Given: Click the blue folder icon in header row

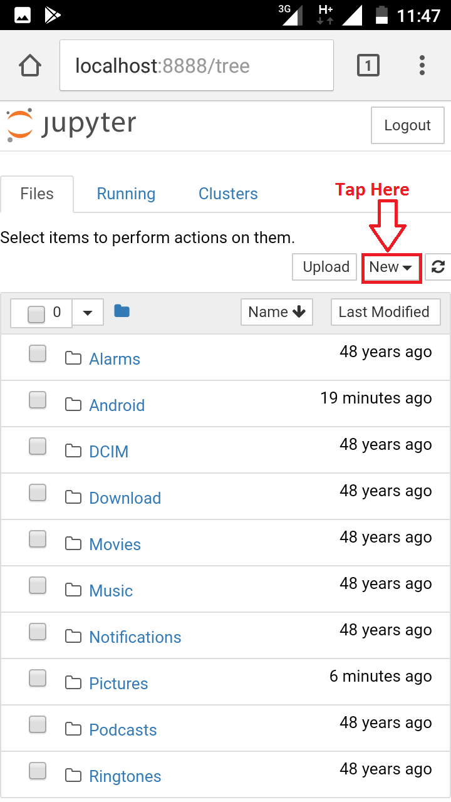Looking at the screenshot, I should pyautogui.click(x=122, y=311).
